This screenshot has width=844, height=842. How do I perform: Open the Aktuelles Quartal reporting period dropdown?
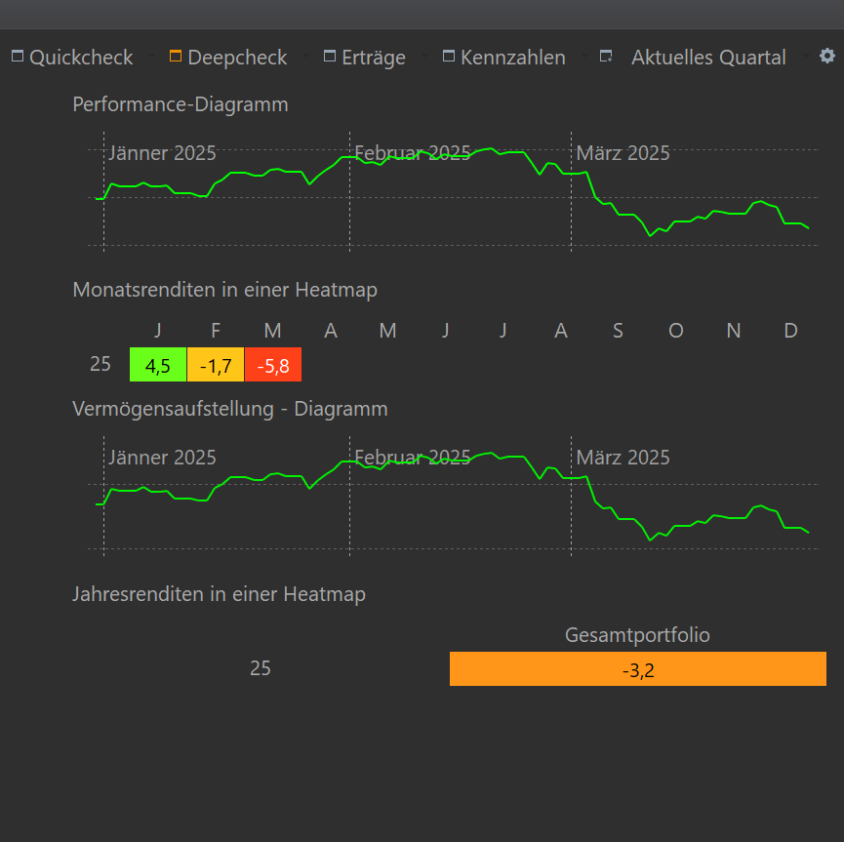pyautogui.click(x=806, y=55)
